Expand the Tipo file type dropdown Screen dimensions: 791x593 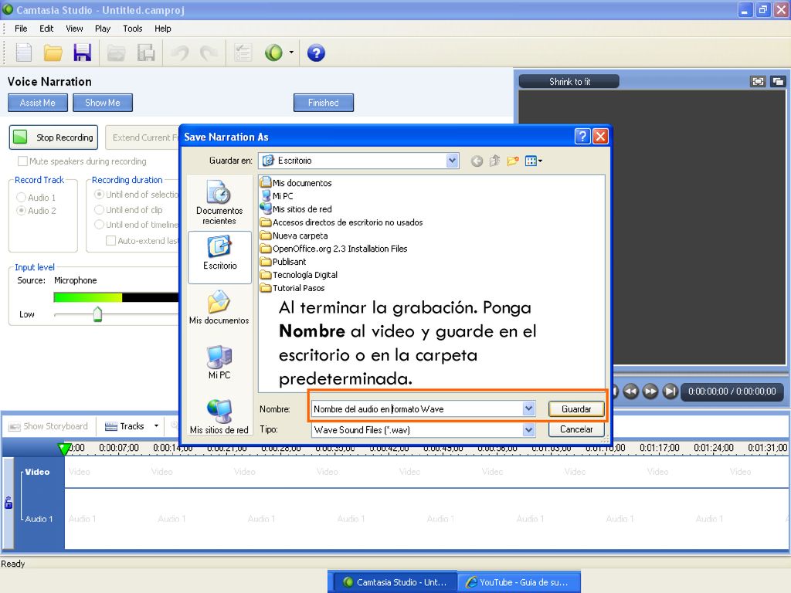(x=528, y=429)
